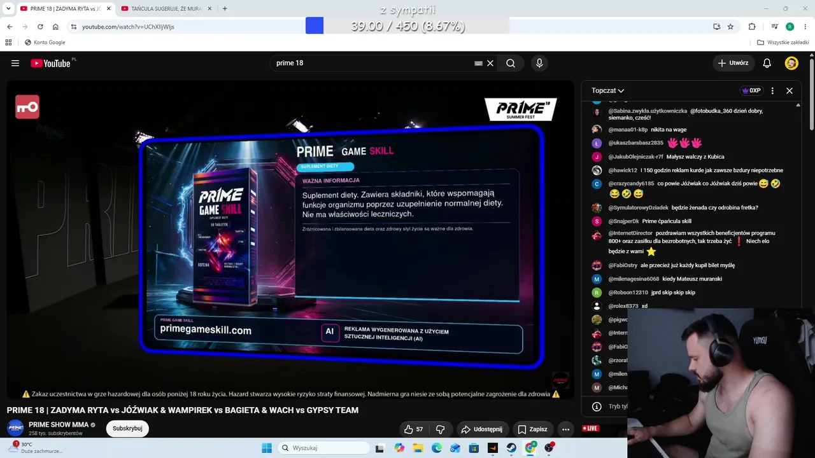Close the live chat panel
Viewport: 815px width, 458px height.
[x=790, y=90]
